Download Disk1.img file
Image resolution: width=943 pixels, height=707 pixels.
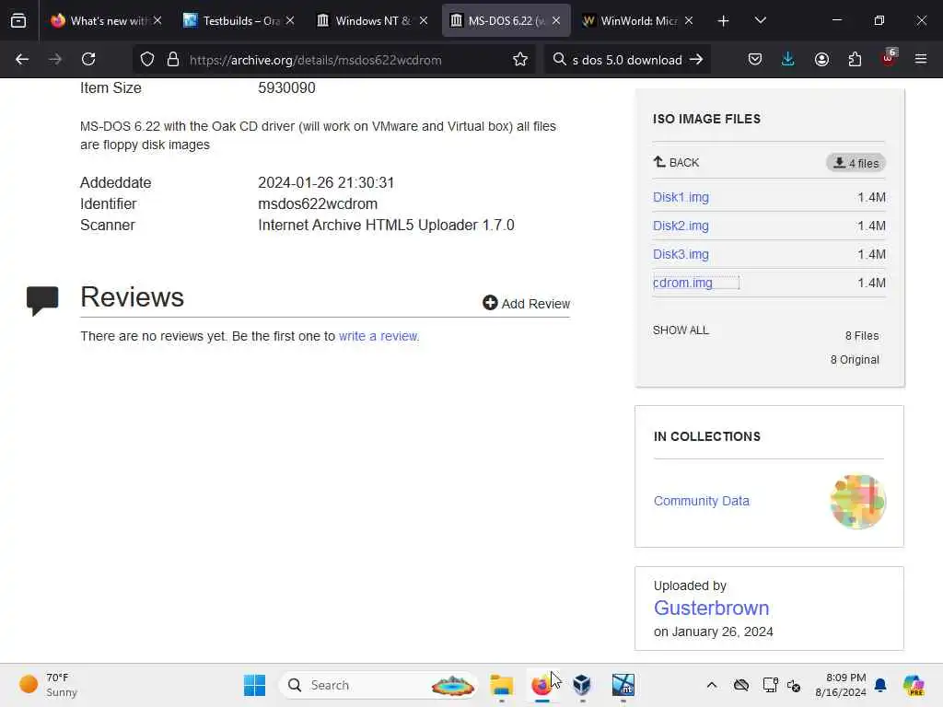(x=681, y=197)
